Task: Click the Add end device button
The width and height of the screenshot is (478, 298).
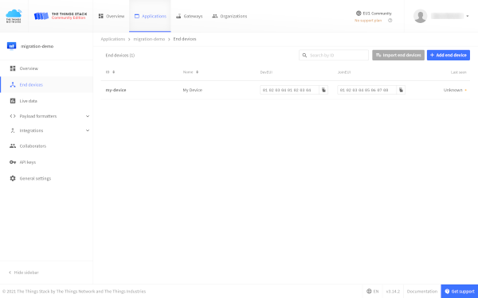Action: point(448,55)
